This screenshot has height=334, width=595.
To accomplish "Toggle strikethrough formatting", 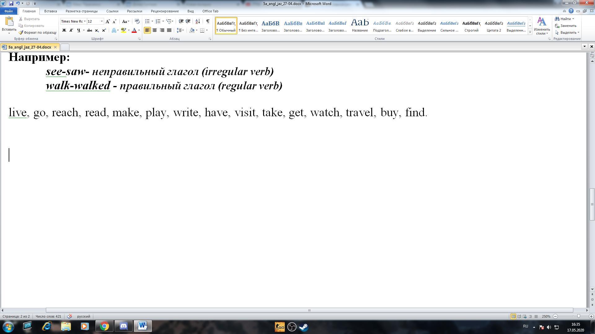I will [x=89, y=30].
